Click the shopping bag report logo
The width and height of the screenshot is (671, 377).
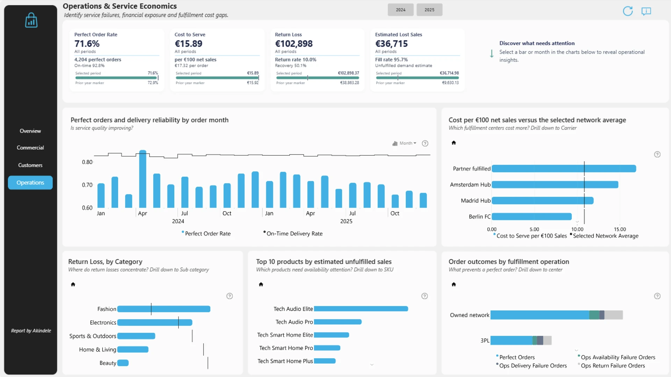coord(31,20)
